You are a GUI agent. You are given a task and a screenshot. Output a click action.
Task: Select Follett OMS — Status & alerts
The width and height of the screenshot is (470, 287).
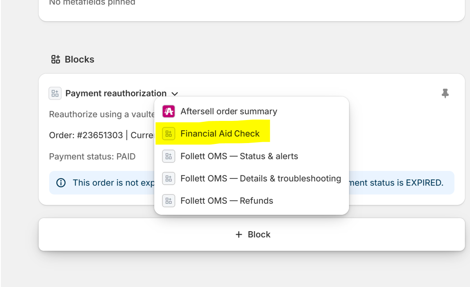[252, 156]
